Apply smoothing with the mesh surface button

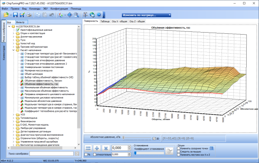pos(169,151)
